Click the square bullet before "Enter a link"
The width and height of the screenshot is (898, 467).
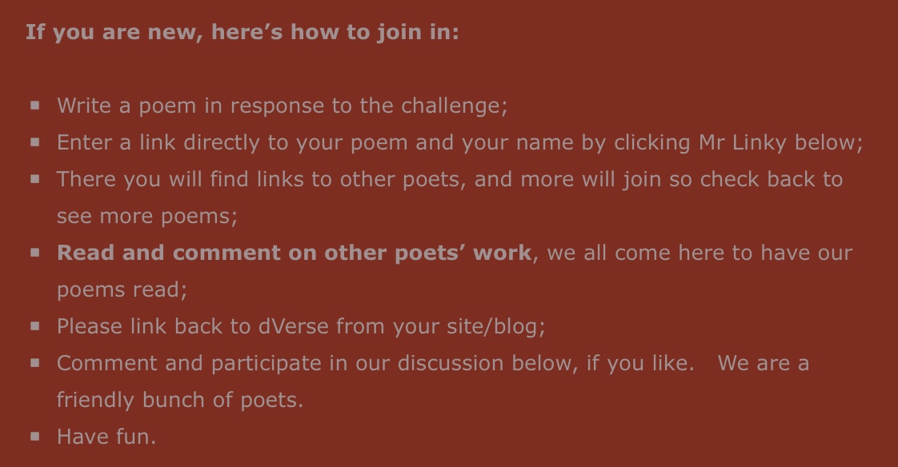[x=35, y=142]
